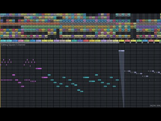Click bar number 26 in the ruler
This screenshot has height=121, width=161.
coord(151,39)
